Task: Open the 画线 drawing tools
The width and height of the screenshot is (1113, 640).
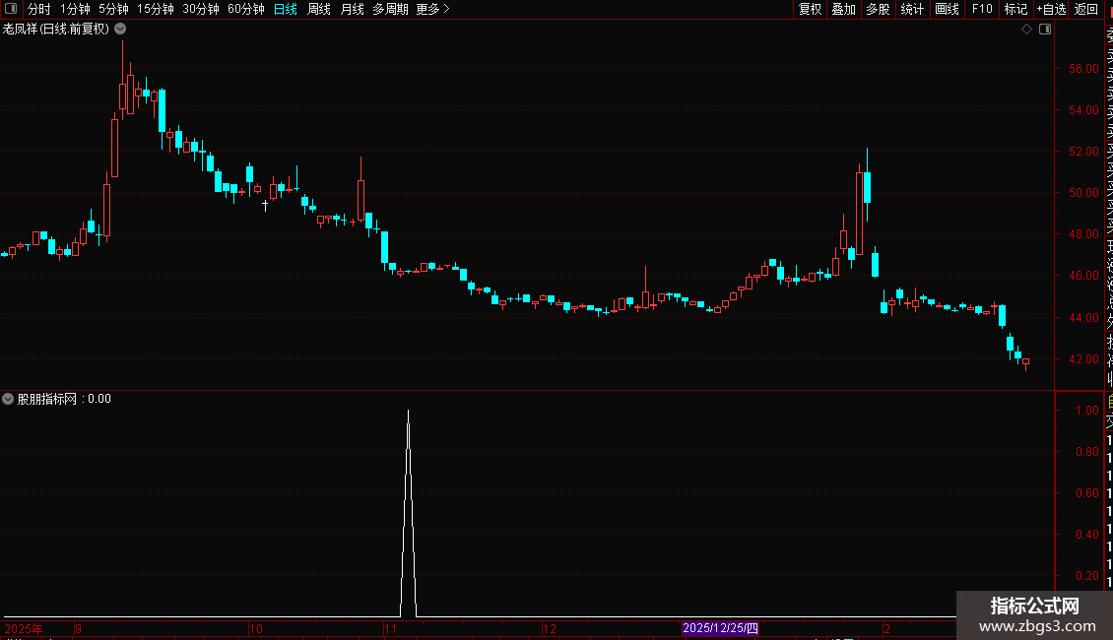Action: 947,9
